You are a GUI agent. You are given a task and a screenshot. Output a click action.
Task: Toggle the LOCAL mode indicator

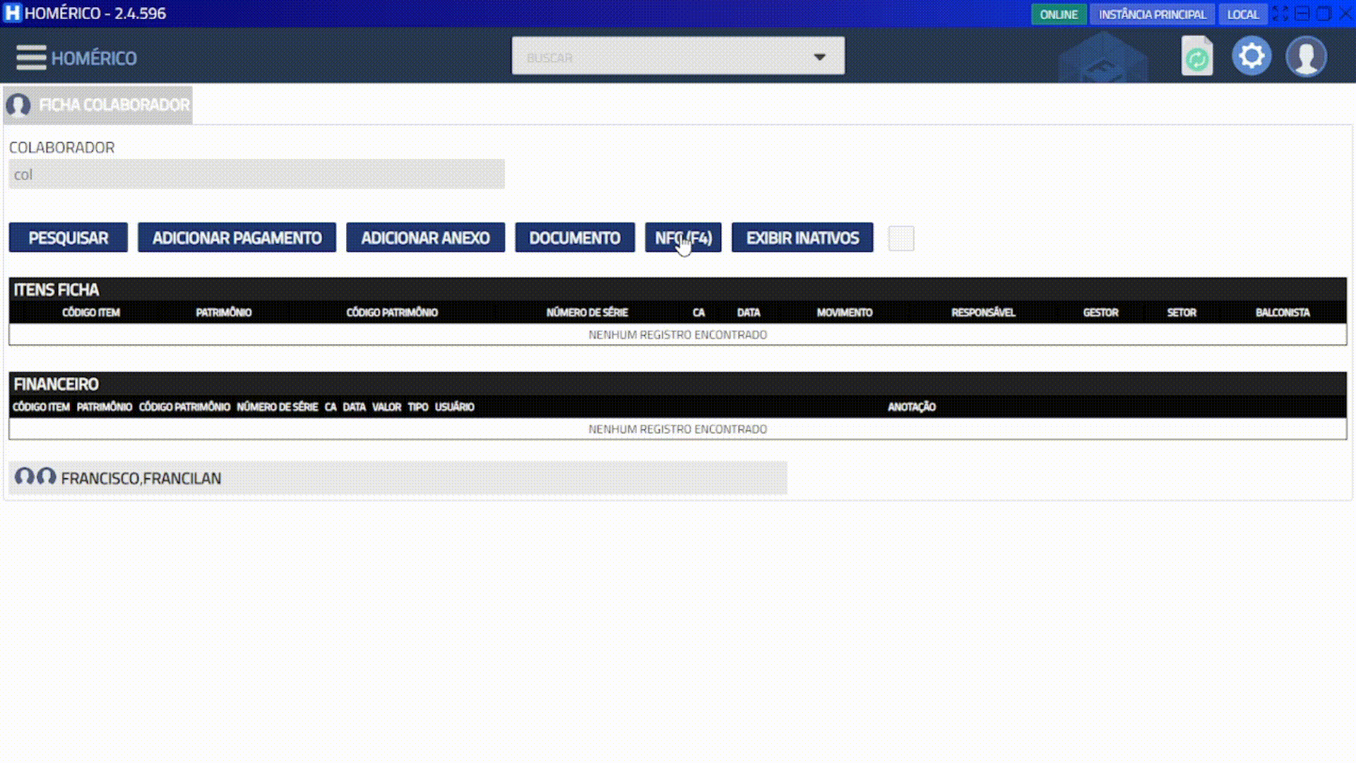pyautogui.click(x=1242, y=14)
